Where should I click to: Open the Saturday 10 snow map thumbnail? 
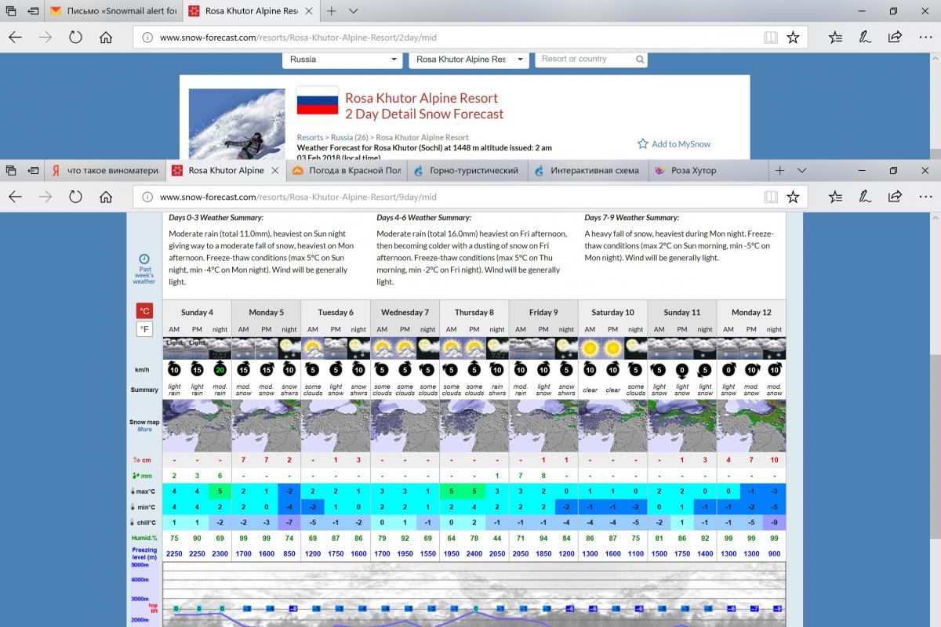pos(612,426)
